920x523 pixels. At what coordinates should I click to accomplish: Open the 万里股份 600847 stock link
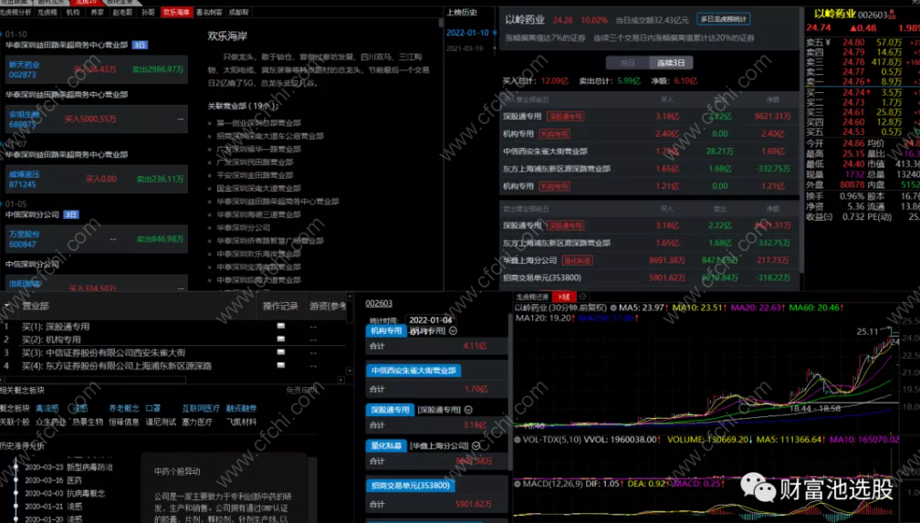[24, 239]
